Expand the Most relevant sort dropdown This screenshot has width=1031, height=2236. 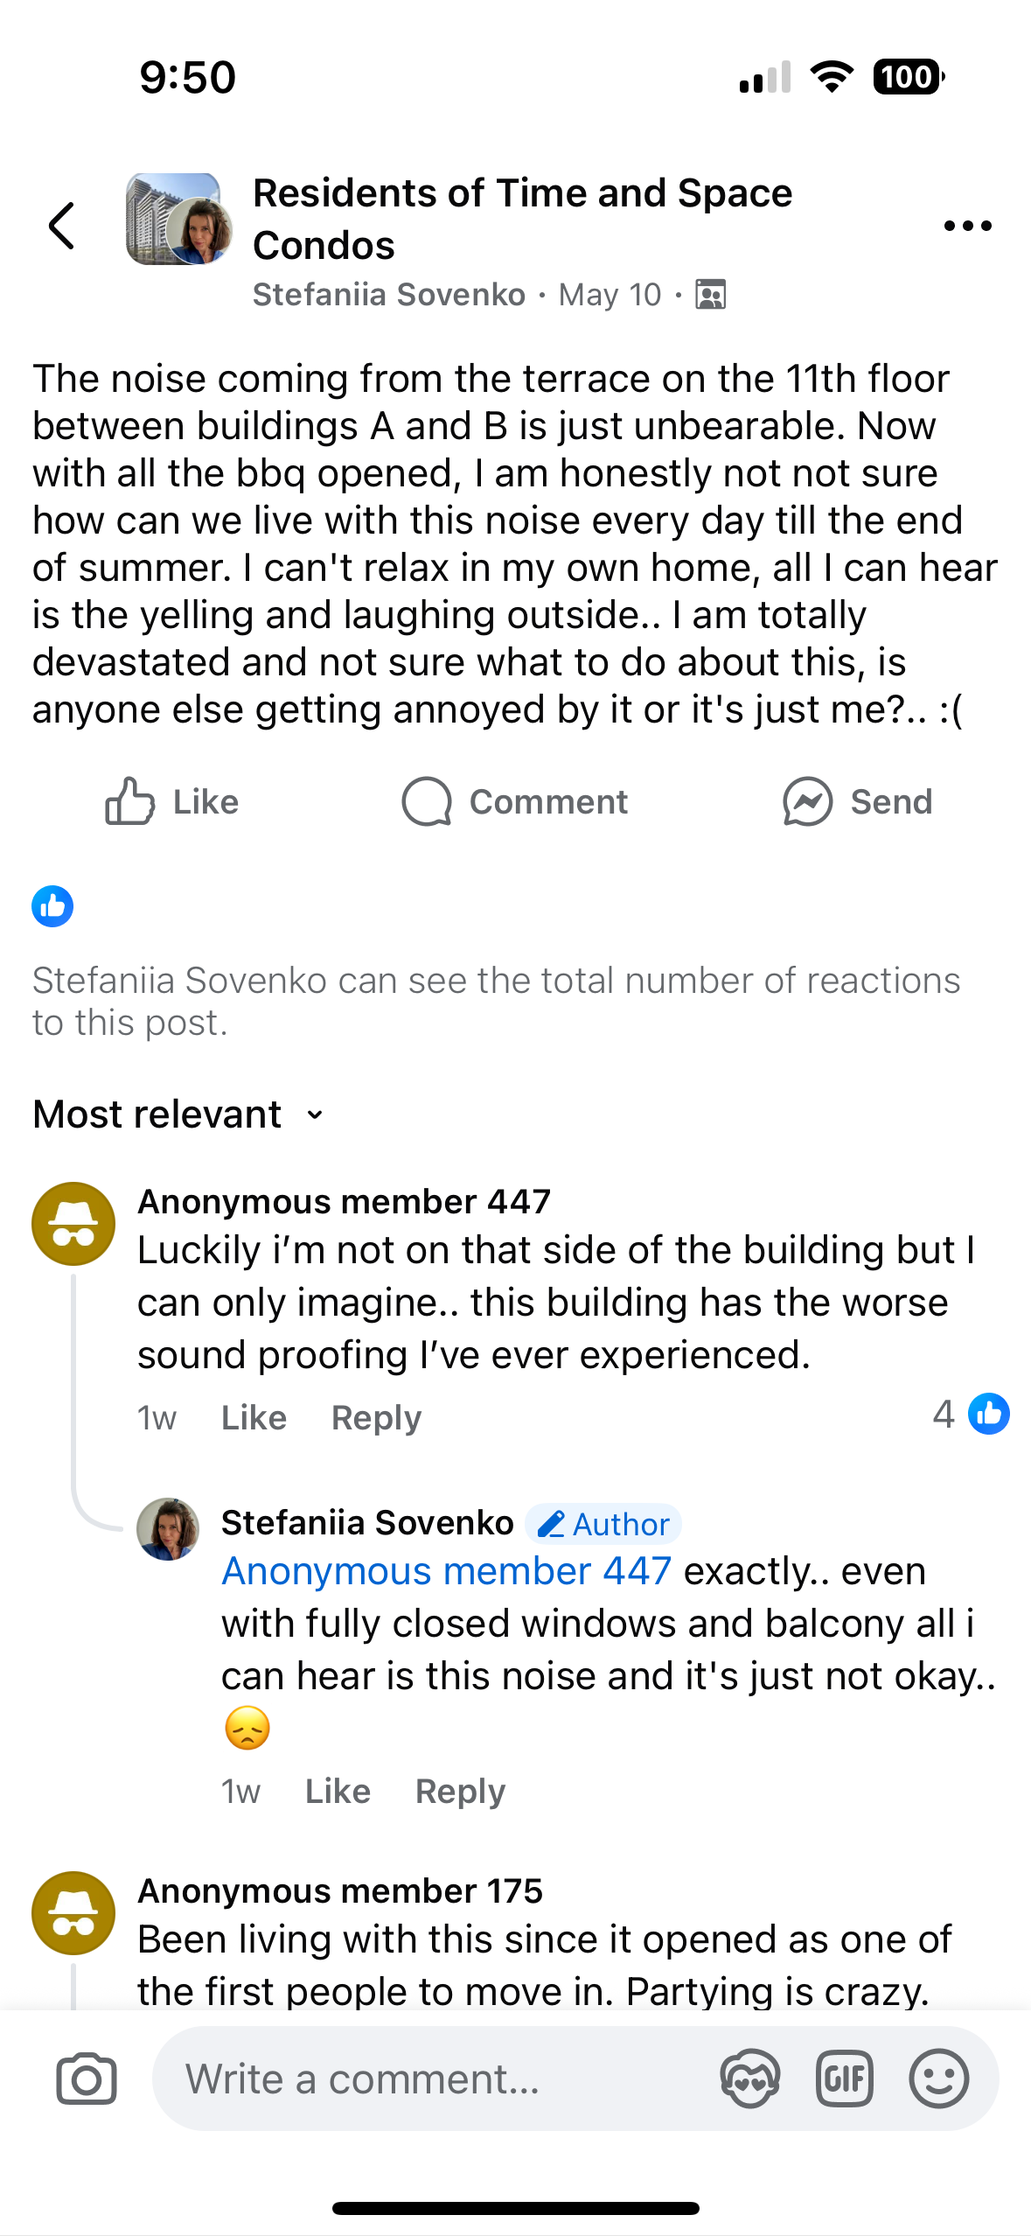click(179, 1115)
